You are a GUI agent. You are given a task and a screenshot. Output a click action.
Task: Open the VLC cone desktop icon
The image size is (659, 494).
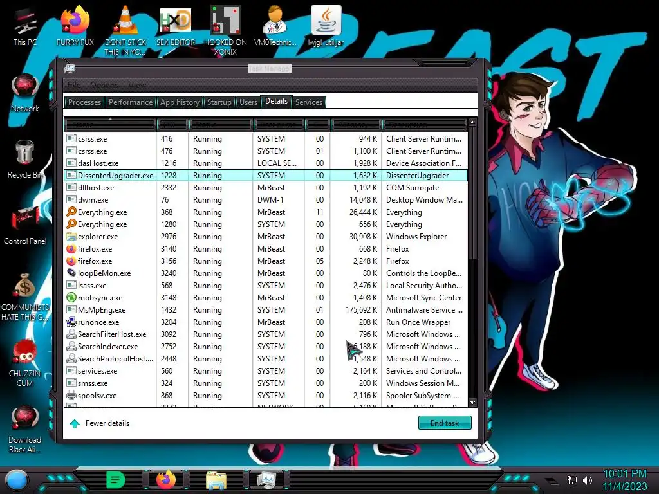[125, 30]
